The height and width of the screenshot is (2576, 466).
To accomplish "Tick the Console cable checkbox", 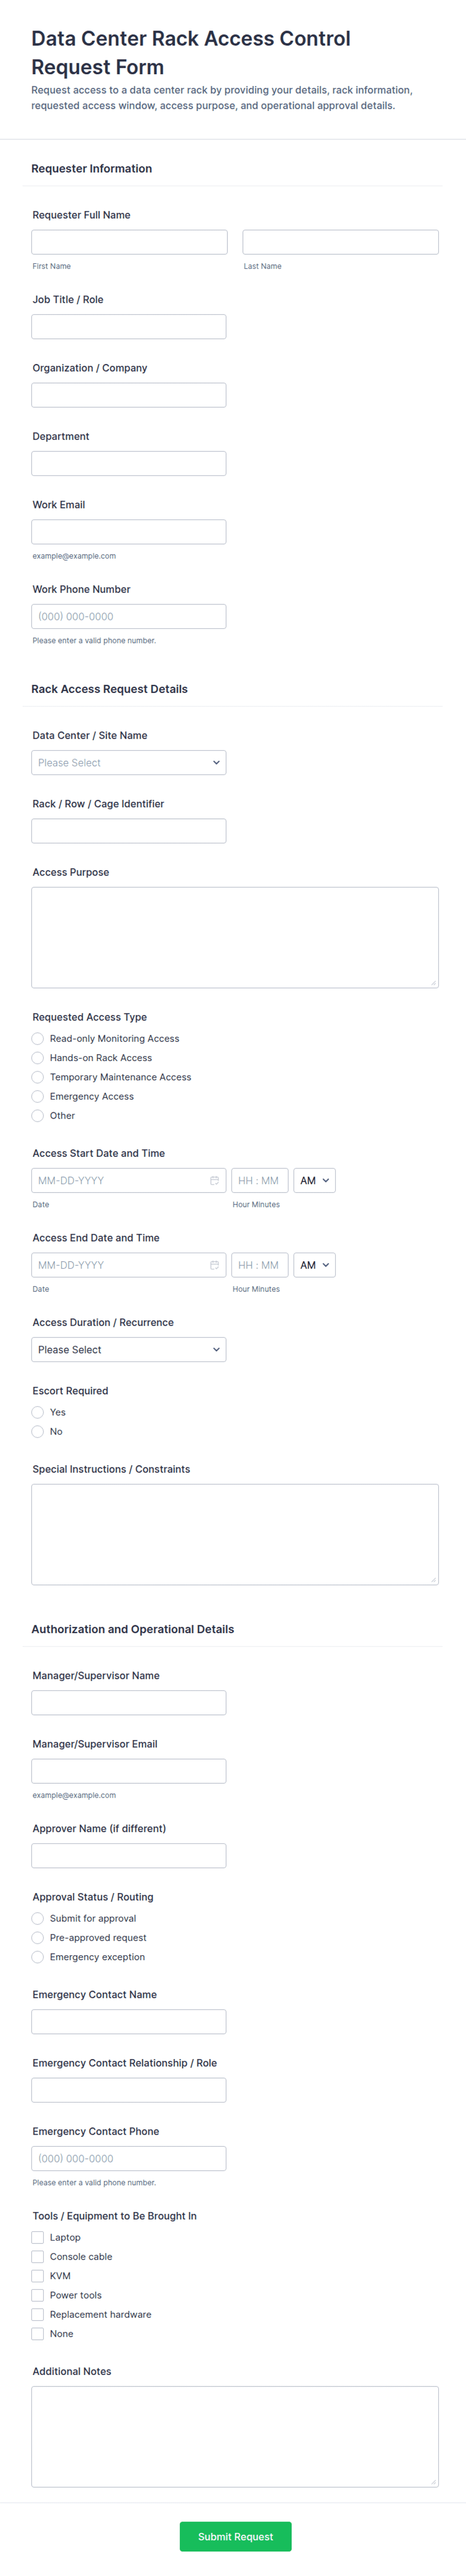I will (x=38, y=2256).
